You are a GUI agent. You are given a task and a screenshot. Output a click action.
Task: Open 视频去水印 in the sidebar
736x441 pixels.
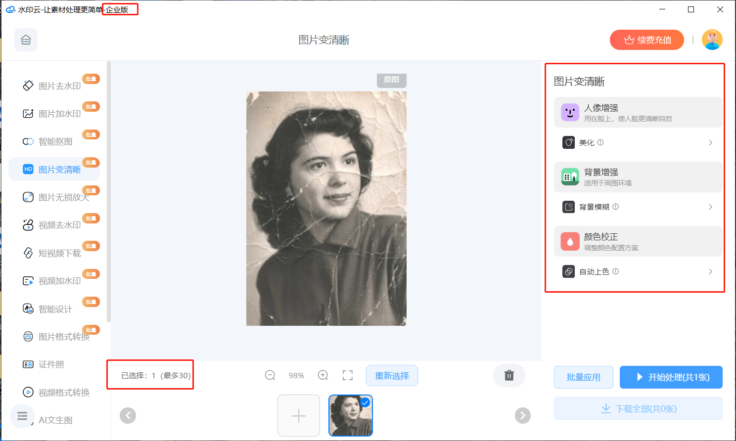pos(54,225)
